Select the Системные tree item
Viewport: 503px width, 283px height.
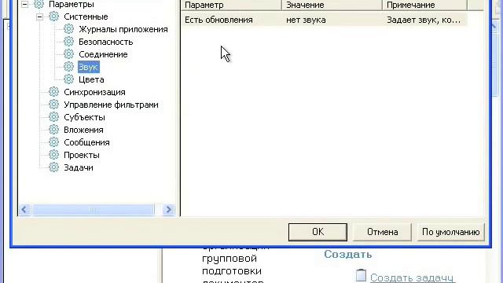click(x=86, y=17)
